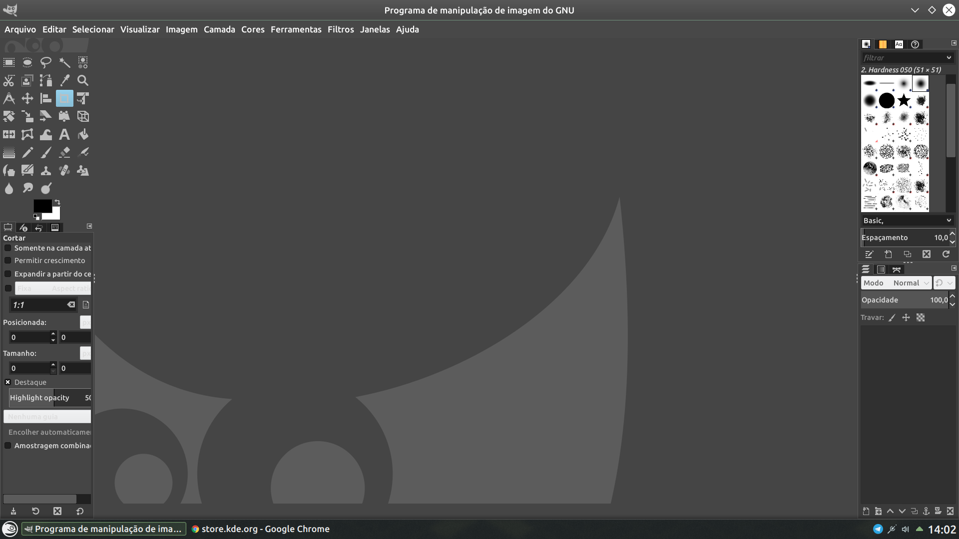The height and width of the screenshot is (539, 959).
Task: Open the layers dock configuration menu arrow
Action: [954, 269]
